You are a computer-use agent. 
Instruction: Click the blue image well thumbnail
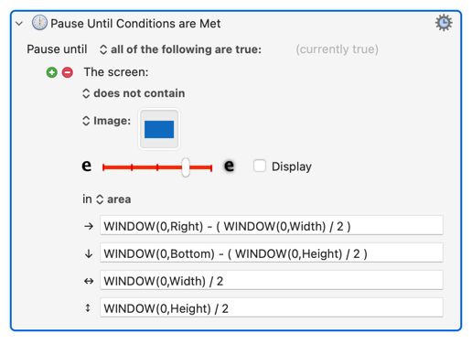coord(159,129)
